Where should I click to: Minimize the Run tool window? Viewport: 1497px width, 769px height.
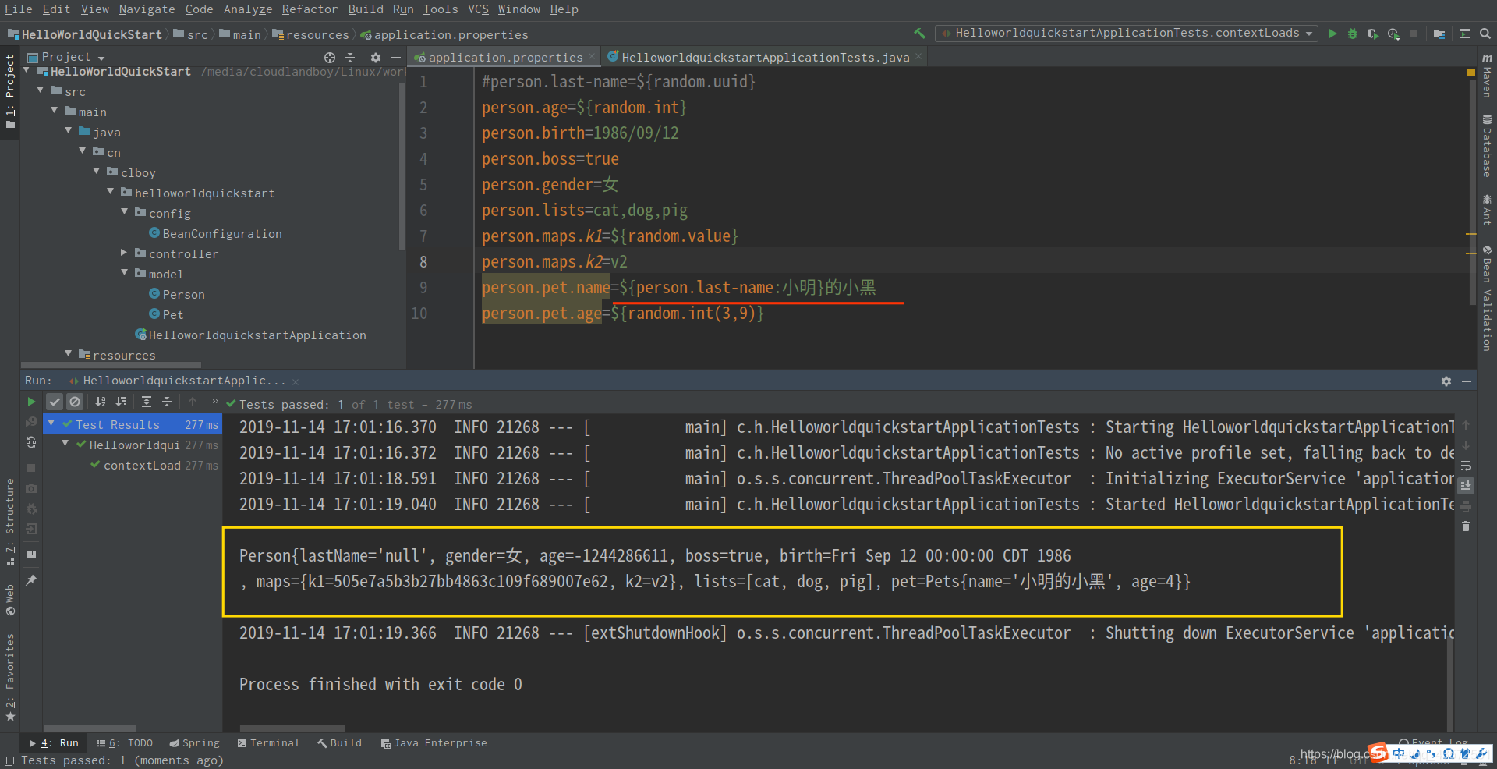[x=1467, y=381]
